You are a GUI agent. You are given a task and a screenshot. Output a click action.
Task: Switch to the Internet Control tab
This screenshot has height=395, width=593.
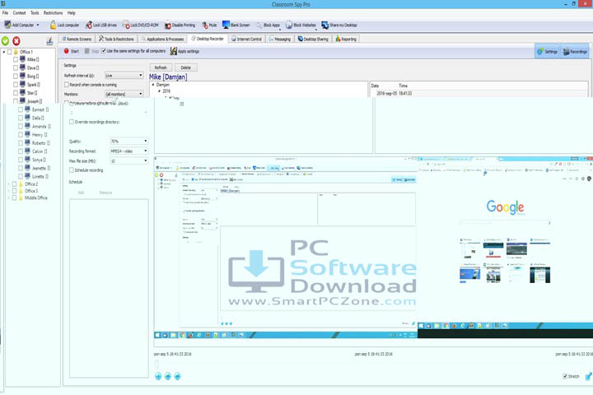pos(246,39)
